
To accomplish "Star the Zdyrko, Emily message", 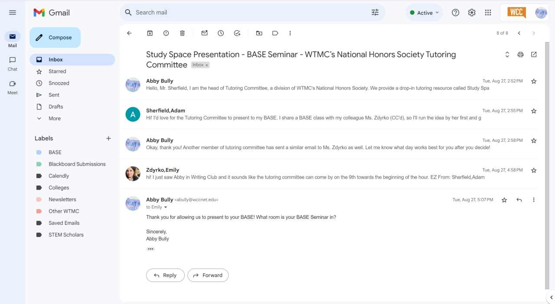I will pos(534,170).
